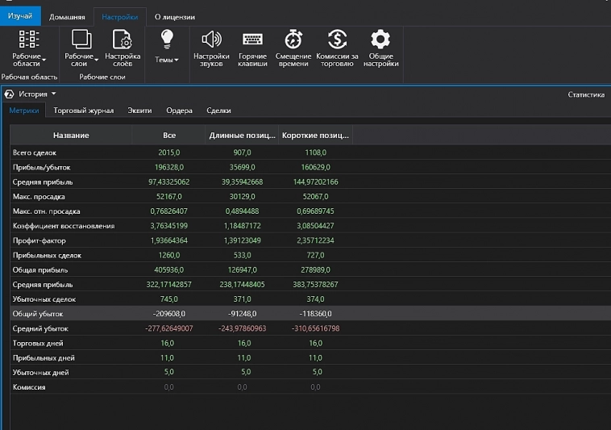The image size is (611, 430).
Task: Open Общие настройки gear icon
Action: pyautogui.click(x=380, y=40)
